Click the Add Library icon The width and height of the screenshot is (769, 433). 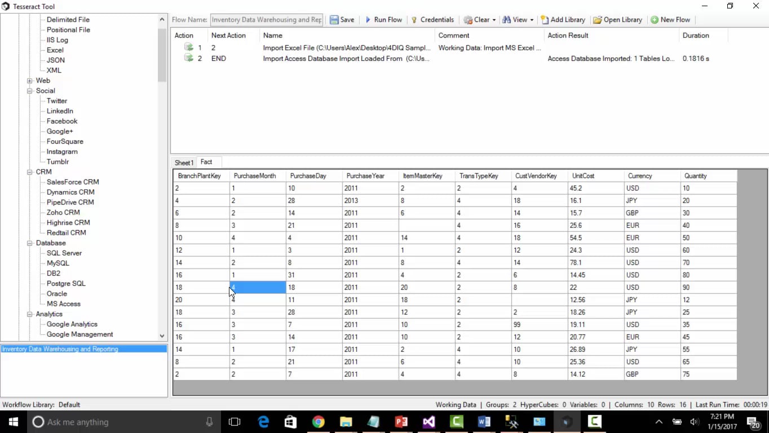(x=545, y=20)
